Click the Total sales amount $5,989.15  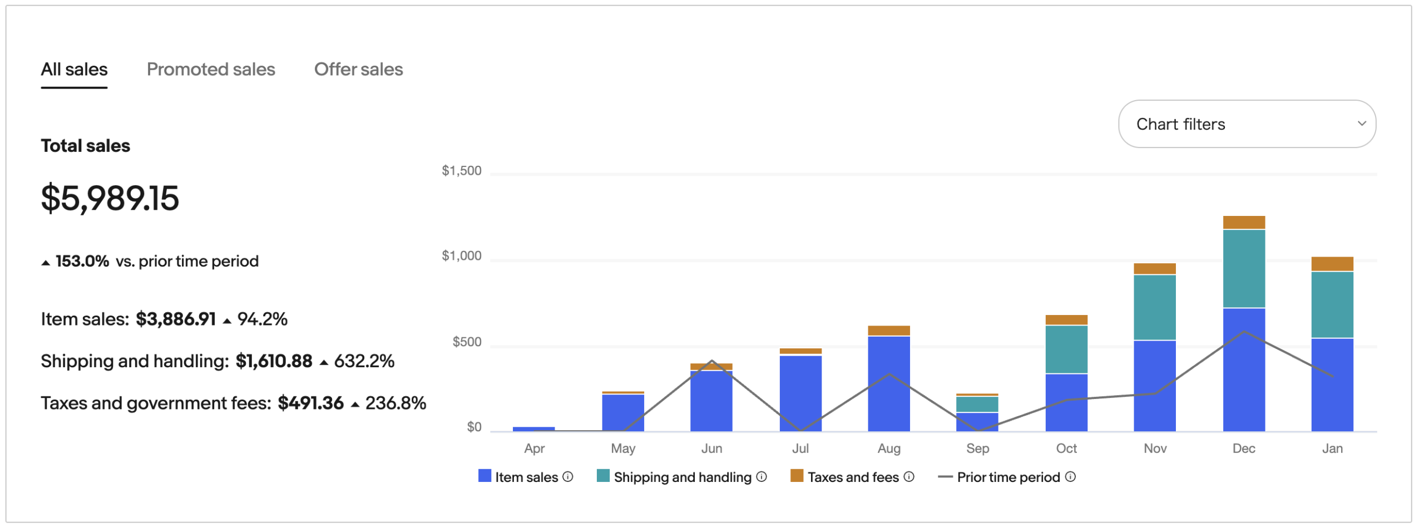point(110,198)
